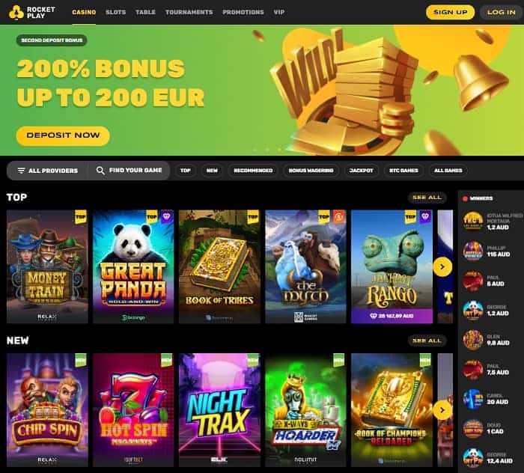Click the Deposit Now button
The height and width of the screenshot is (473, 524).
[63, 135]
